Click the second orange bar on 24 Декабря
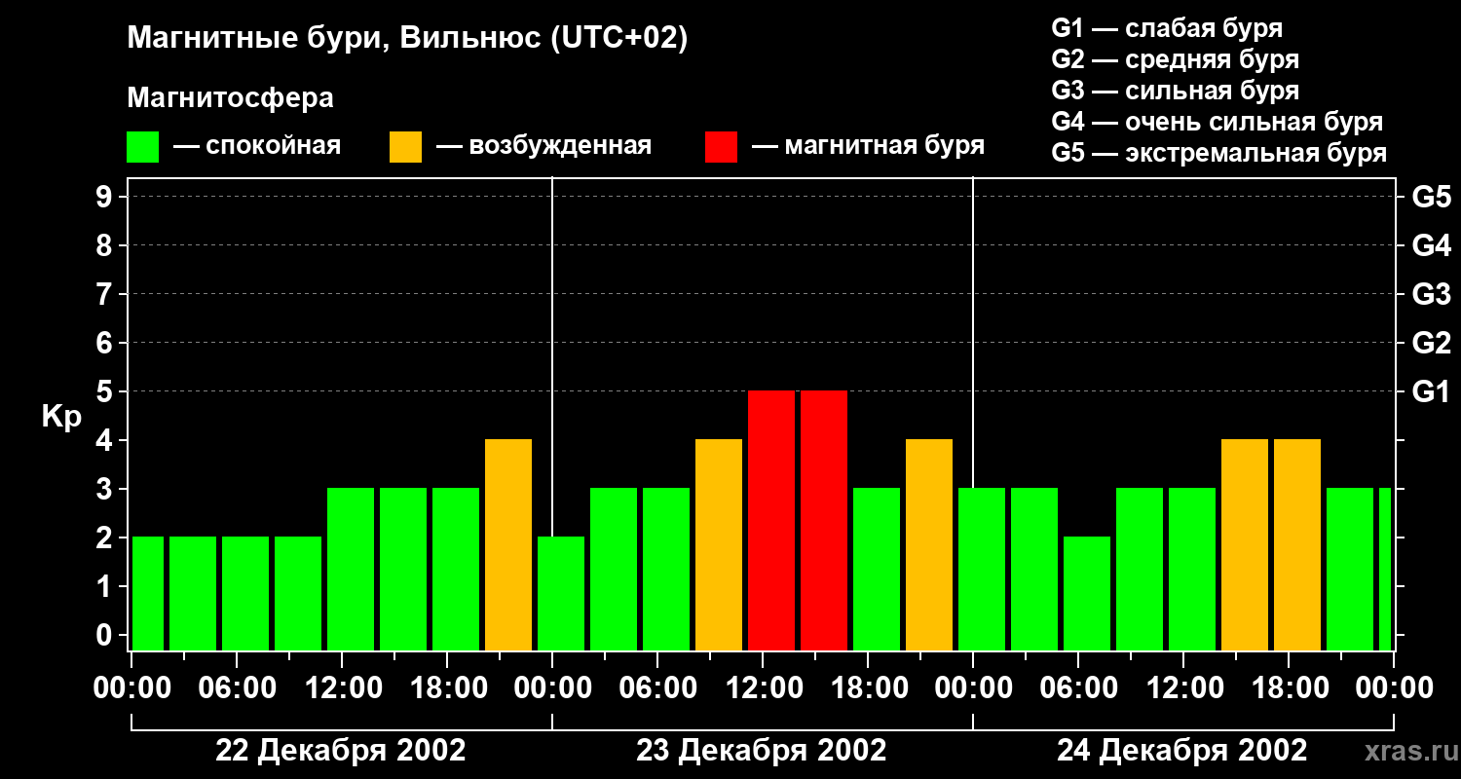1461x779 pixels. coord(1297,544)
